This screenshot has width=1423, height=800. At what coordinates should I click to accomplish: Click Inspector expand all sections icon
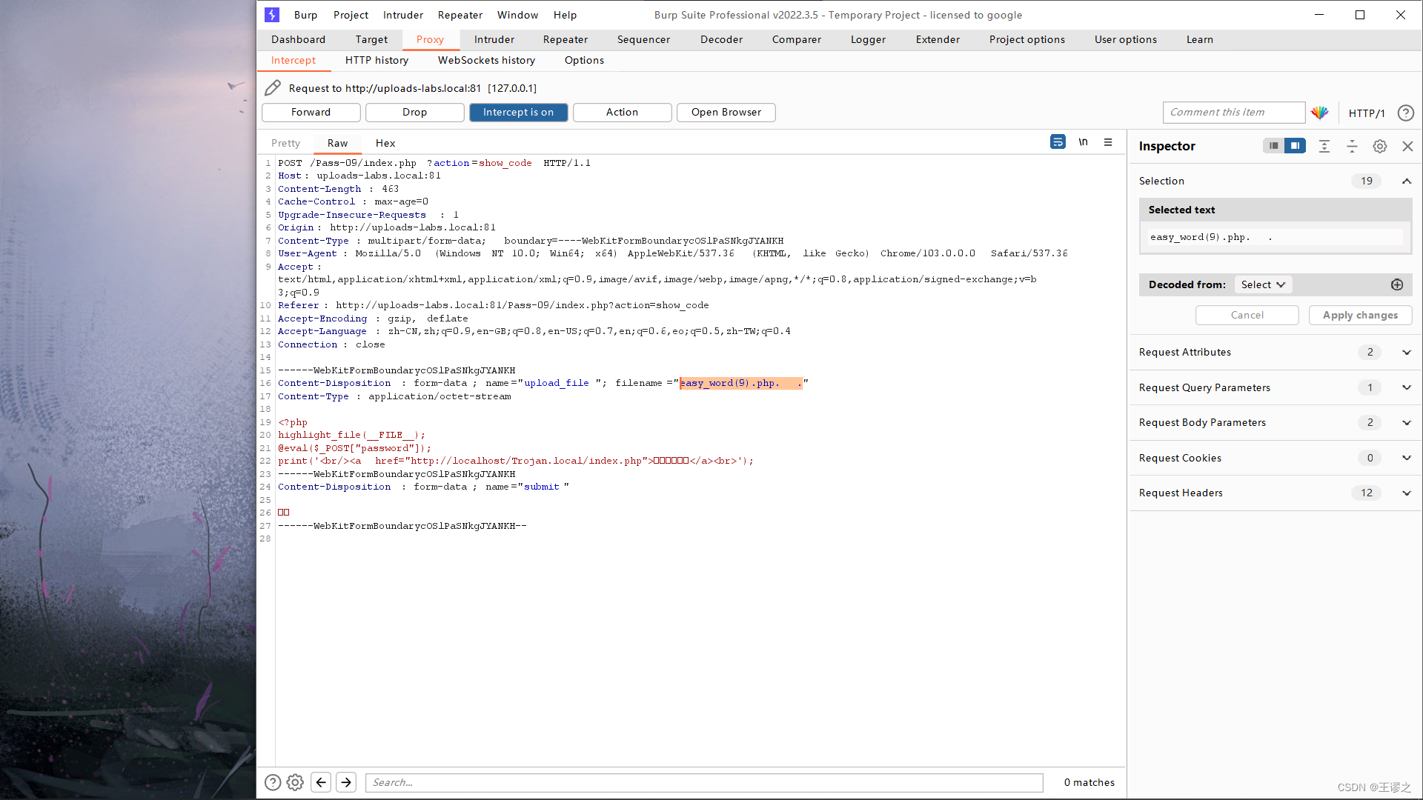point(1324,146)
